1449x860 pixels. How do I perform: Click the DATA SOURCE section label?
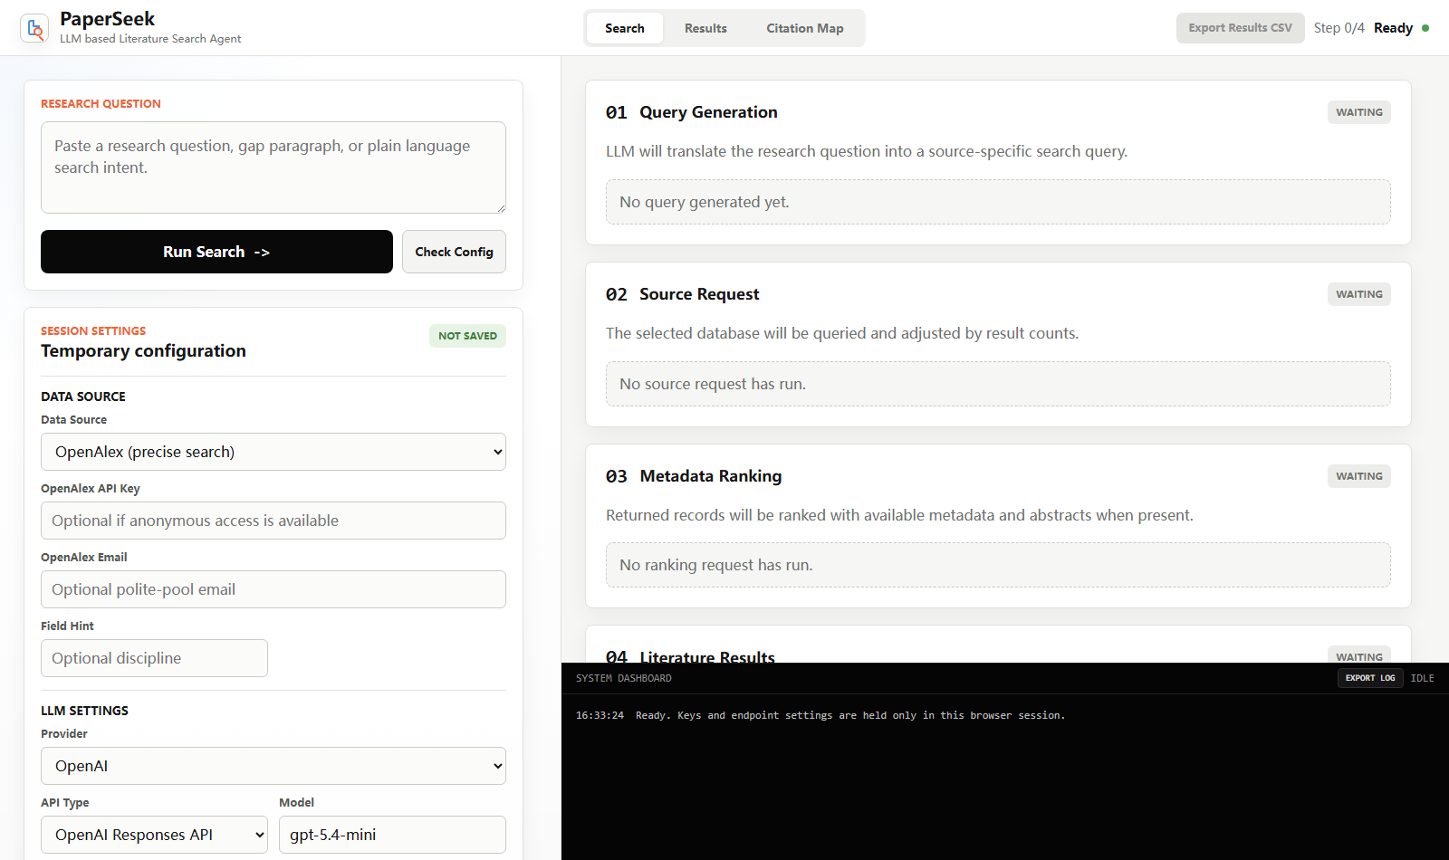pyautogui.click(x=83, y=397)
